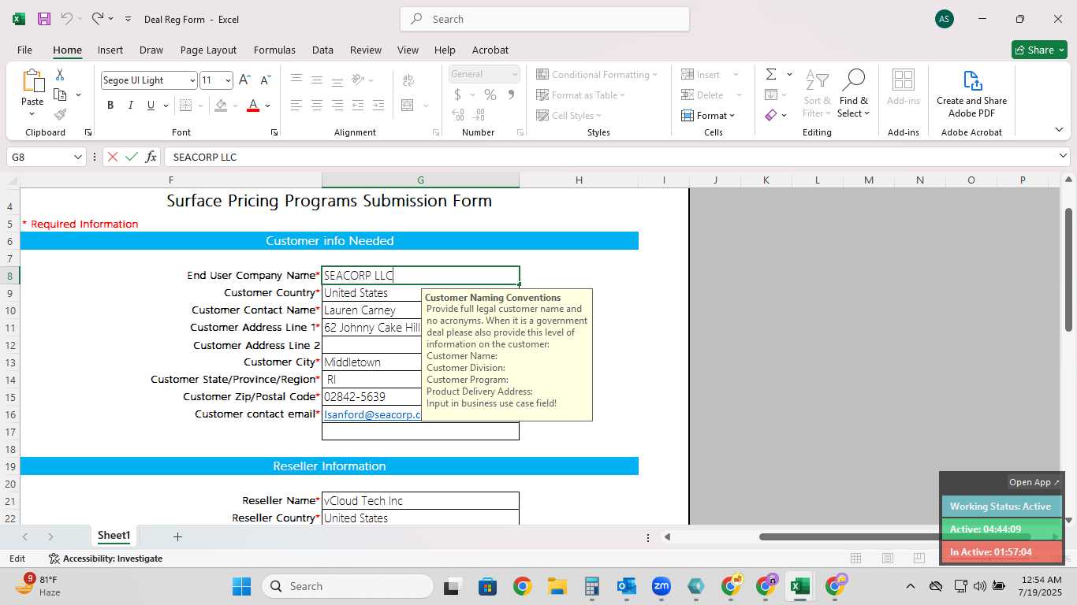The image size is (1077, 605).
Task: Open Conditional Formatting menu
Action: tap(598, 74)
